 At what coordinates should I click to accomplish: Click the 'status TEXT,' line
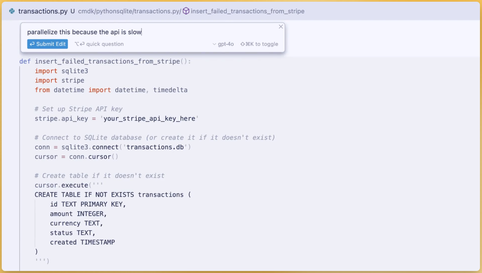coord(73,233)
